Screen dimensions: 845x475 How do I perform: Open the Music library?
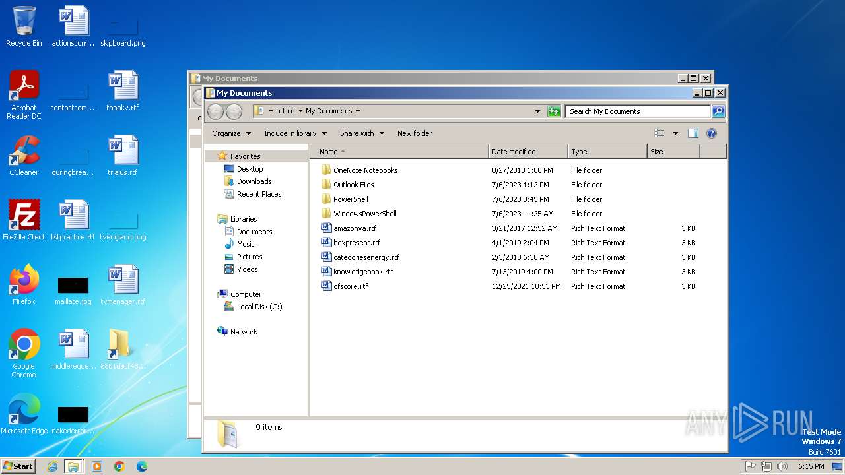click(246, 244)
